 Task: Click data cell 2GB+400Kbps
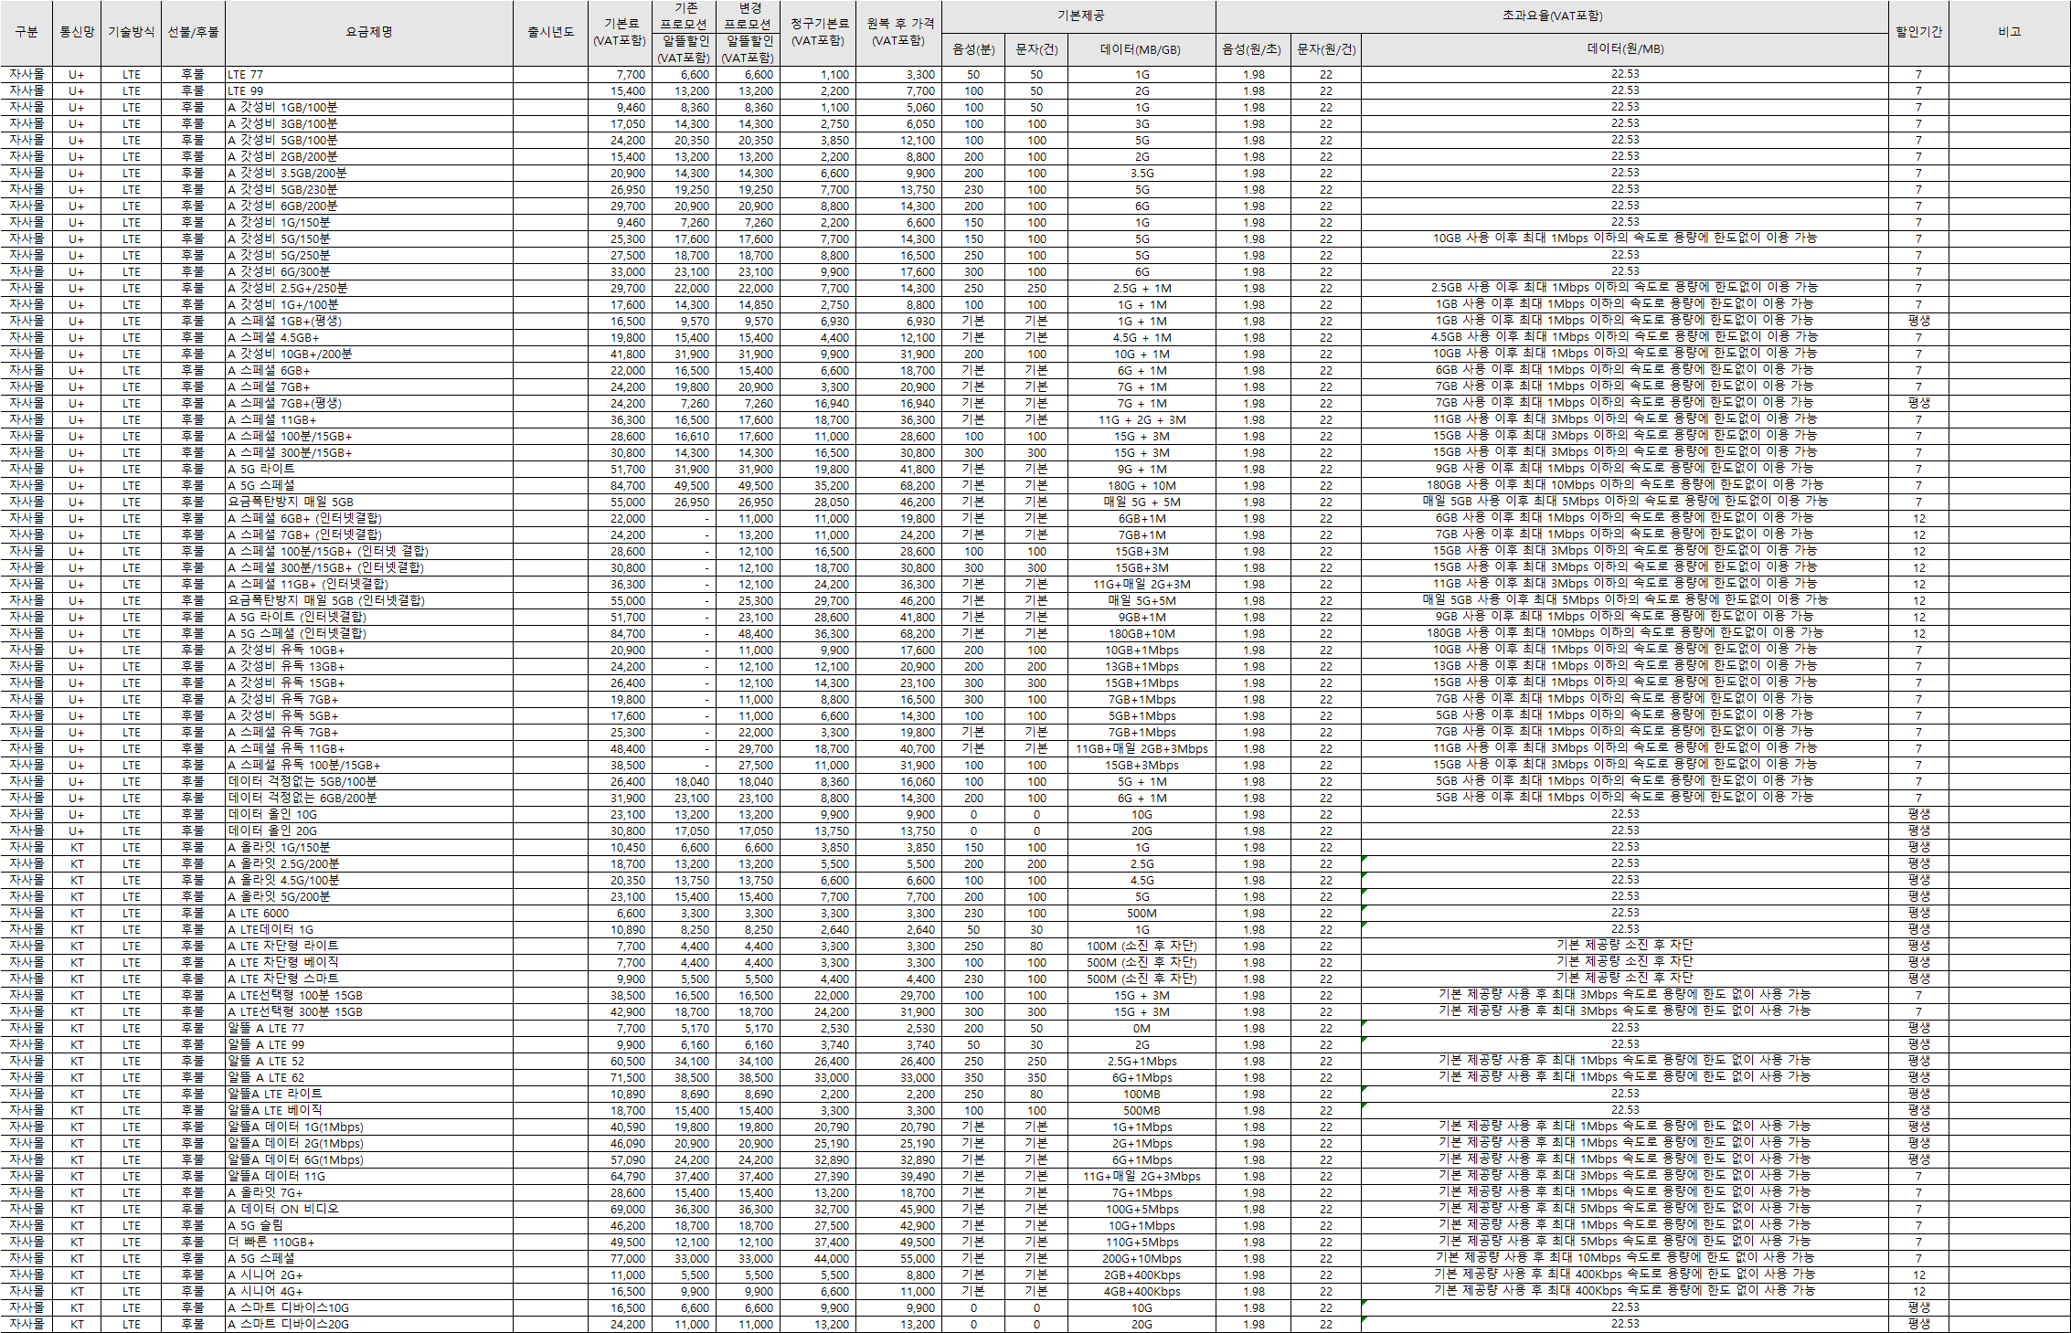(x=1142, y=1275)
